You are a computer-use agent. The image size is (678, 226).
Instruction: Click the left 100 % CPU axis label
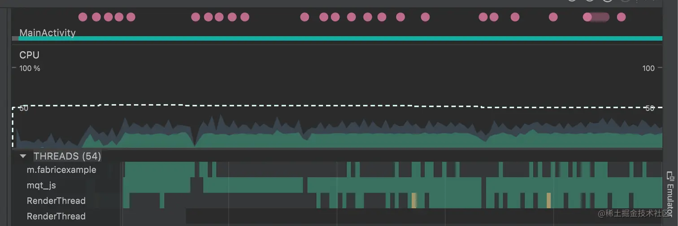30,68
